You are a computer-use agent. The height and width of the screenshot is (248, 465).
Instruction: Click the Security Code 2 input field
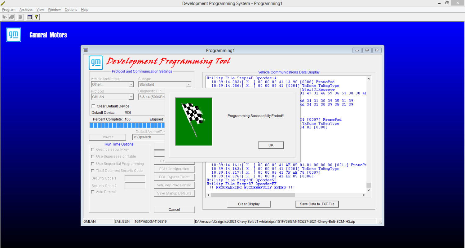point(135,186)
